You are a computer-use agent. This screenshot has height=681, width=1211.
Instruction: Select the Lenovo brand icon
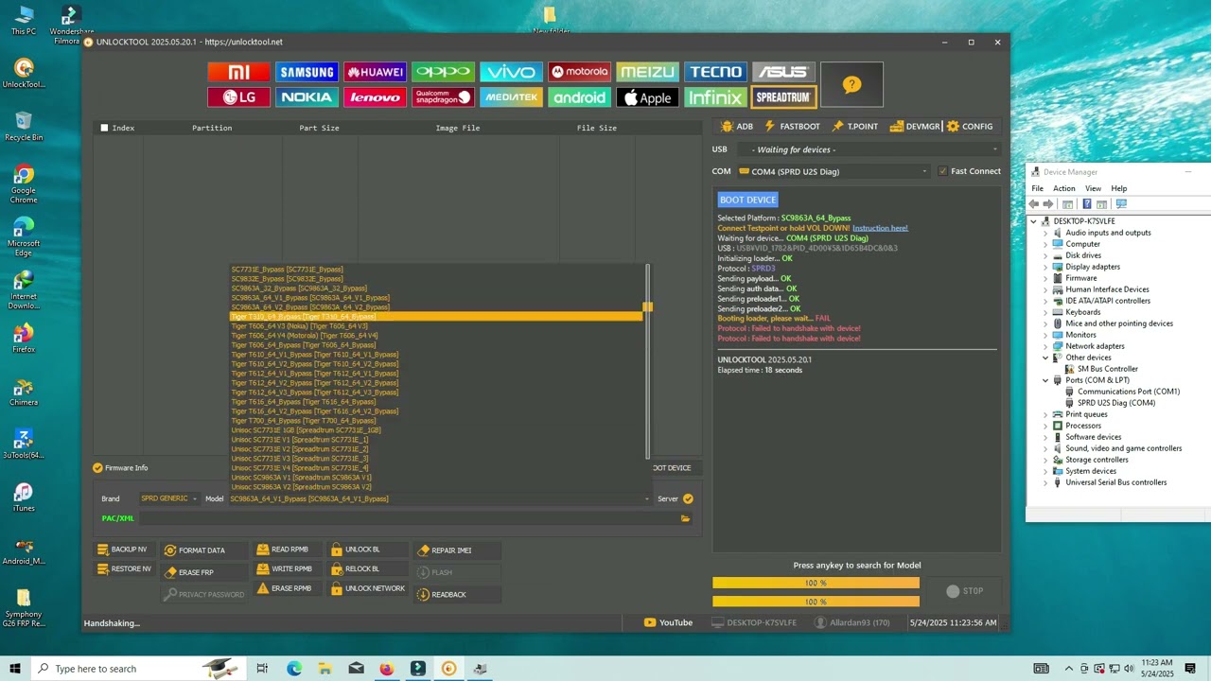[x=375, y=97]
